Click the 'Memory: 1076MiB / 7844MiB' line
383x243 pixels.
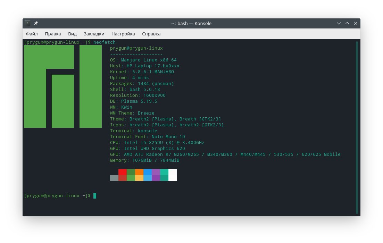tap(144, 160)
